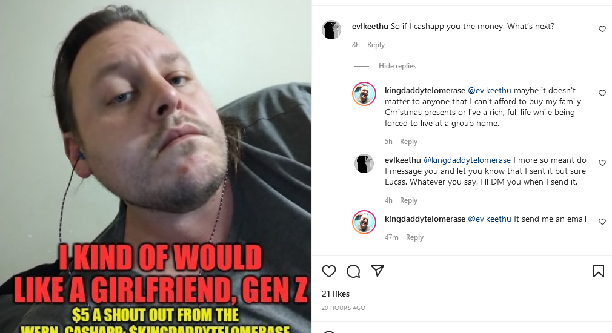The width and height of the screenshot is (612, 333).
Task: Reply to evlkeethu's 4h comment
Action: (x=408, y=200)
